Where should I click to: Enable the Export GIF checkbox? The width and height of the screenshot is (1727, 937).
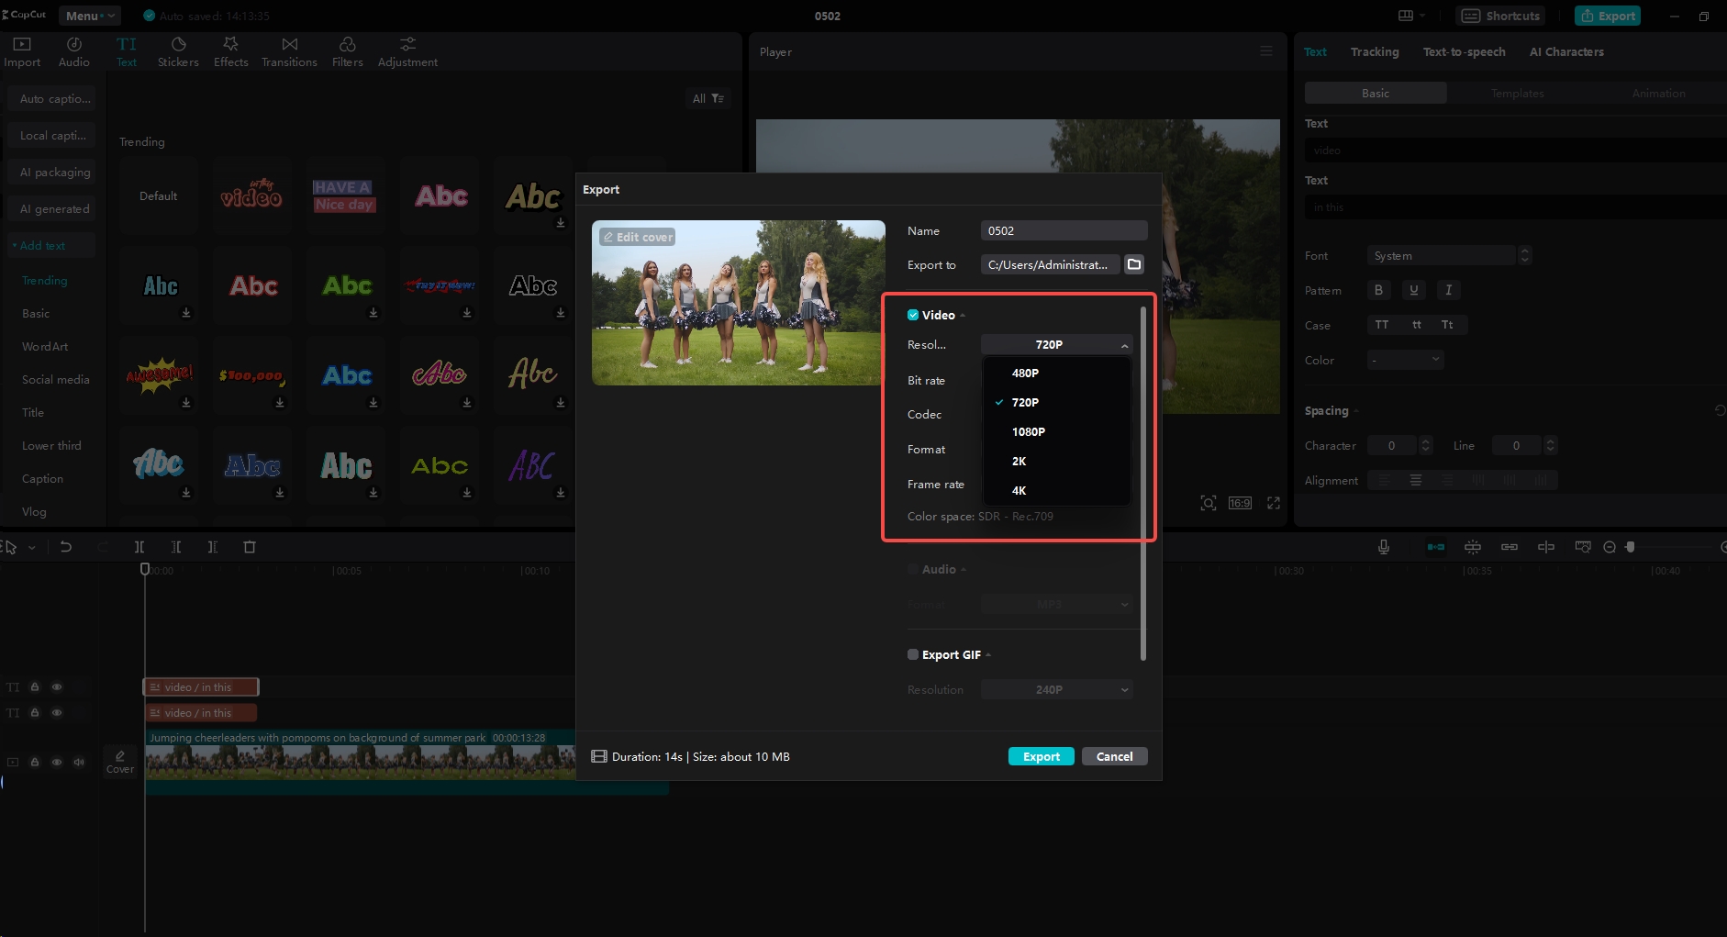[x=914, y=654]
